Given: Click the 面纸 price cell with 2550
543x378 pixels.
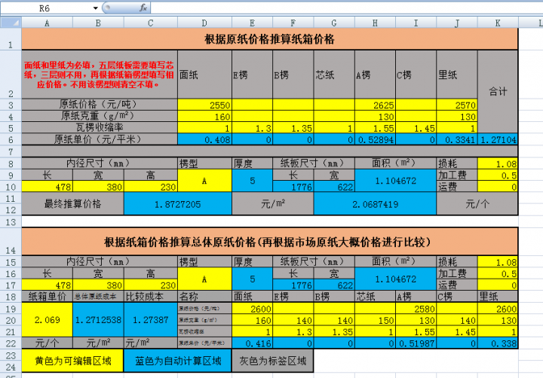Looking at the screenshot, I should tap(204, 105).
